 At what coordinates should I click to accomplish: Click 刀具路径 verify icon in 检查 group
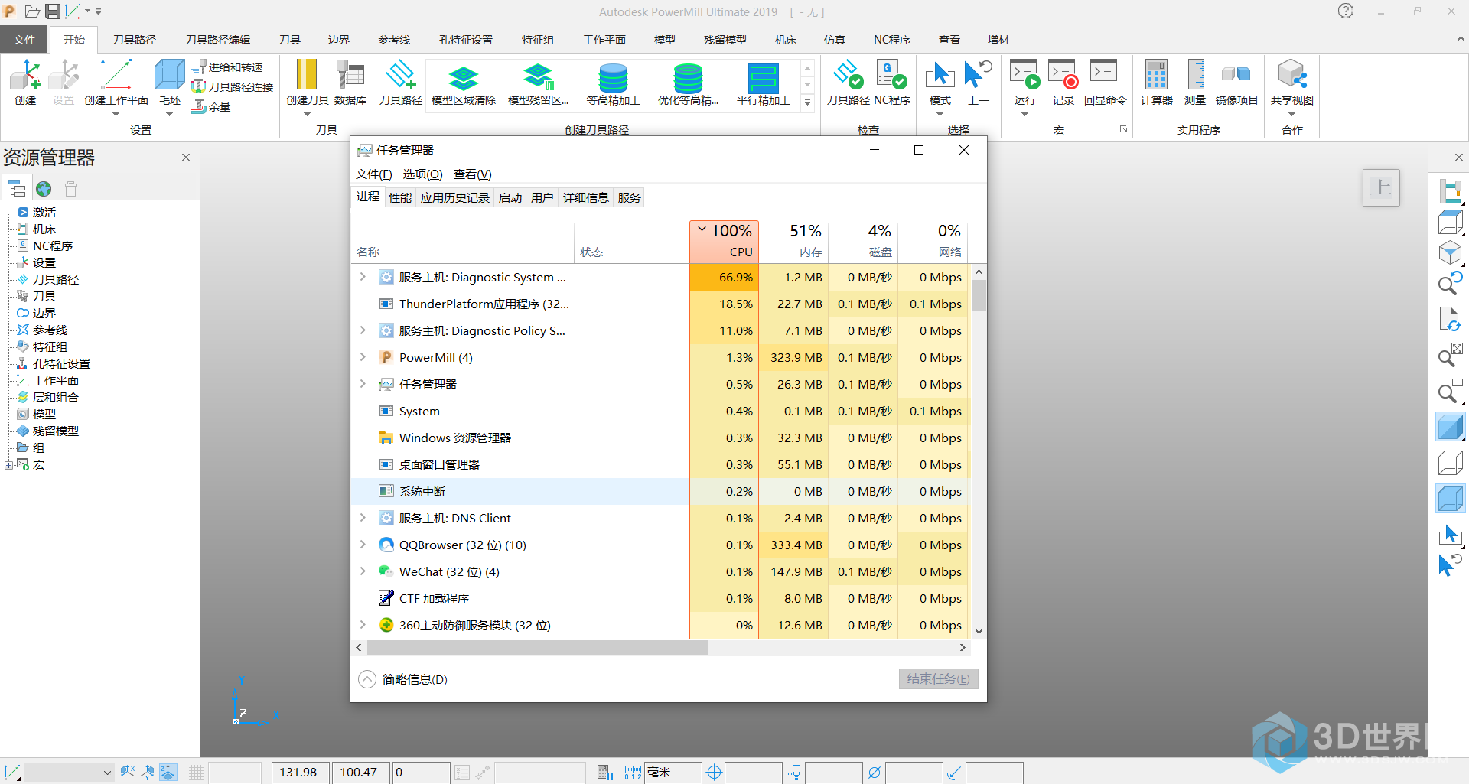coord(848,83)
